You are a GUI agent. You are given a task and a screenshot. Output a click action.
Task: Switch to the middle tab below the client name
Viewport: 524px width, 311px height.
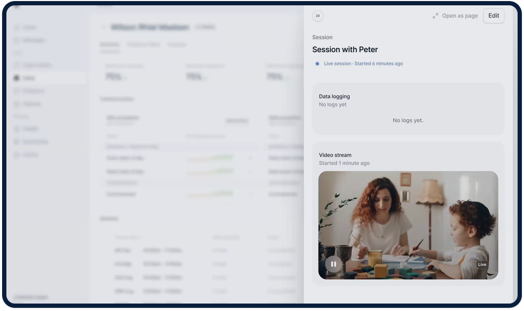click(144, 45)
